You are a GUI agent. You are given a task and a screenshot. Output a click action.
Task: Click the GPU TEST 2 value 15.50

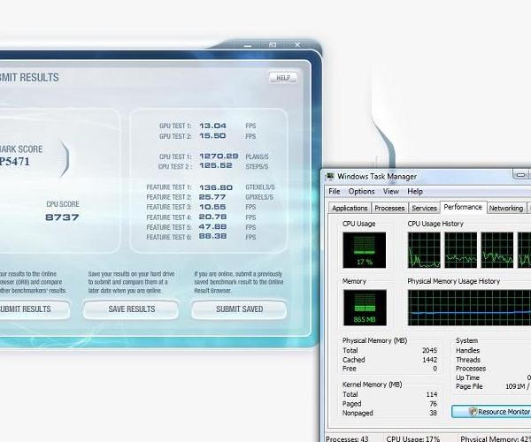(212, 135)
